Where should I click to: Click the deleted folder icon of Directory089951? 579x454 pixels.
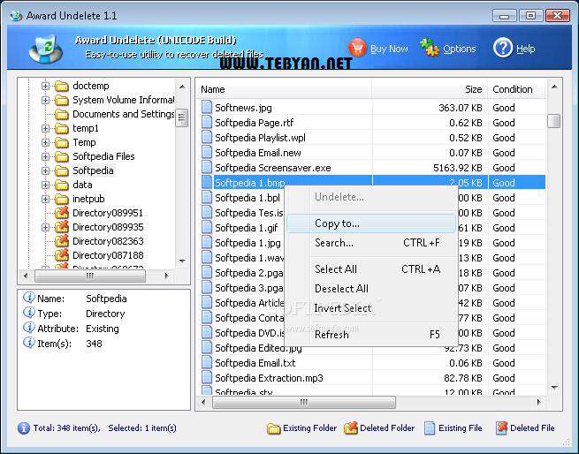tap(62, 213)
